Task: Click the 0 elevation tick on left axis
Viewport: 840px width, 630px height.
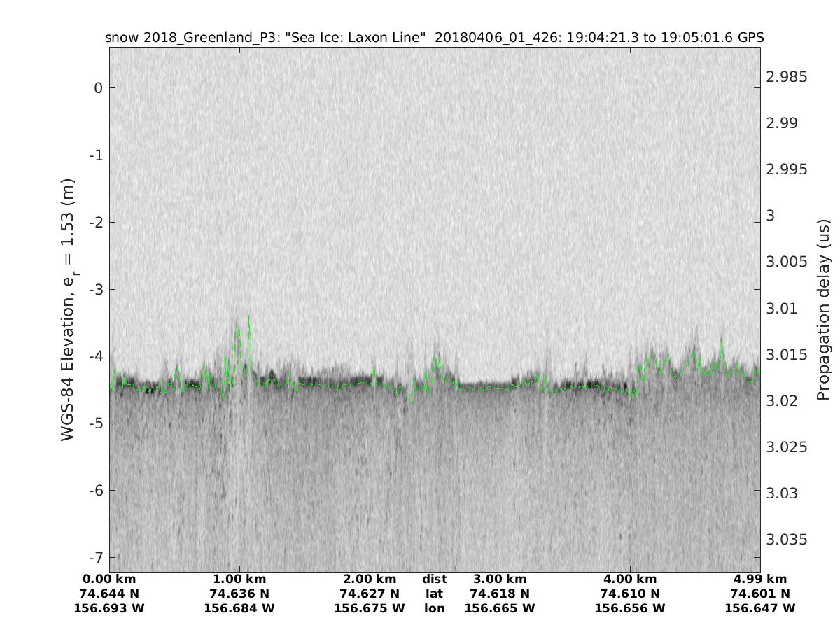Action: [99, 88]
